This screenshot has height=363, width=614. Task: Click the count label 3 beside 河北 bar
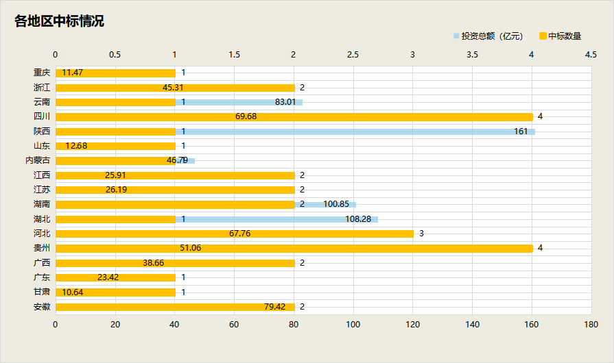click(x=421, y=234)
